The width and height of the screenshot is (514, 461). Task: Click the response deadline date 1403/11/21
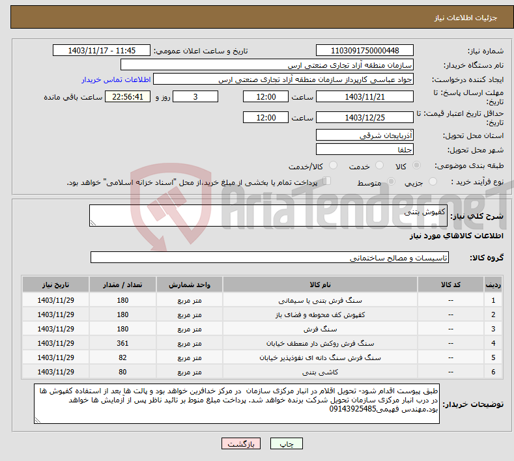365,96
